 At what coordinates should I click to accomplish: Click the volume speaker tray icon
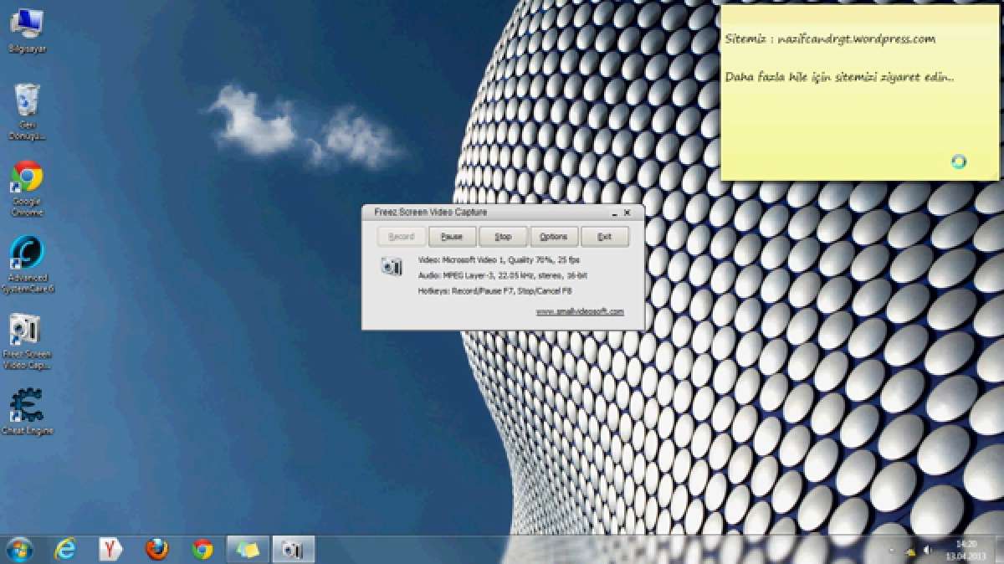pos(926,550)
